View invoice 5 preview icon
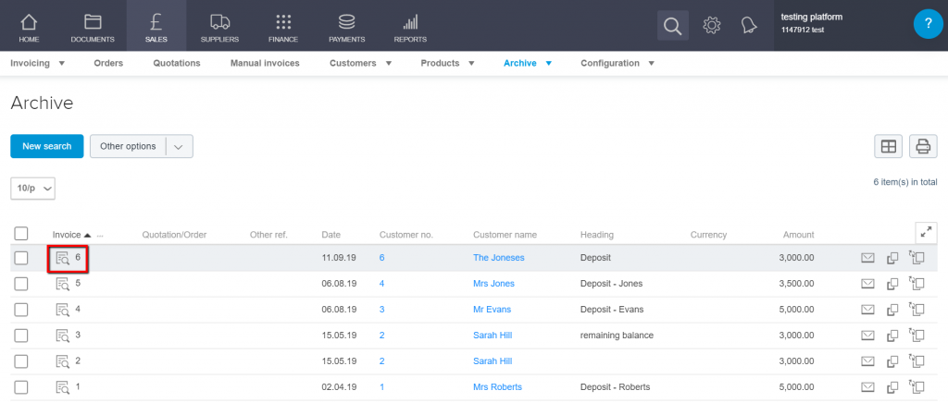Image resolution: width=948 pixels, height=403 pixels. pyautogui.click(x=62, y=284)
